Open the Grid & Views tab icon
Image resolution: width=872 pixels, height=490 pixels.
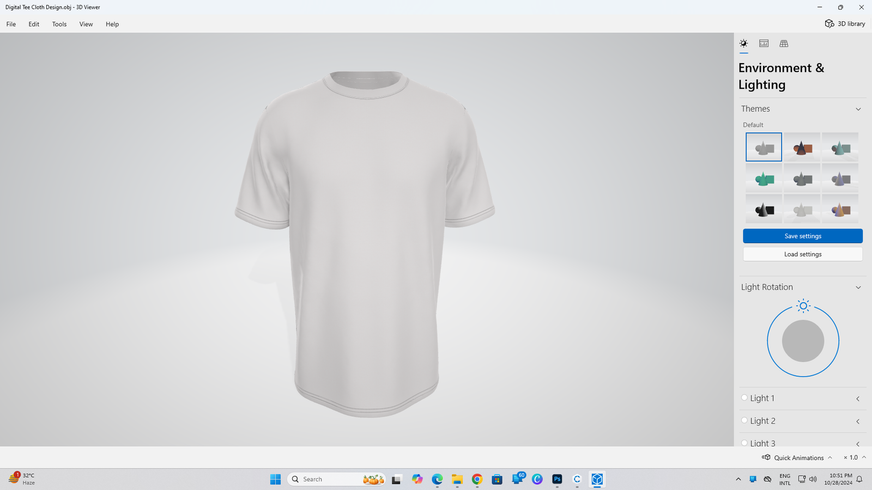tap(784, 44)
